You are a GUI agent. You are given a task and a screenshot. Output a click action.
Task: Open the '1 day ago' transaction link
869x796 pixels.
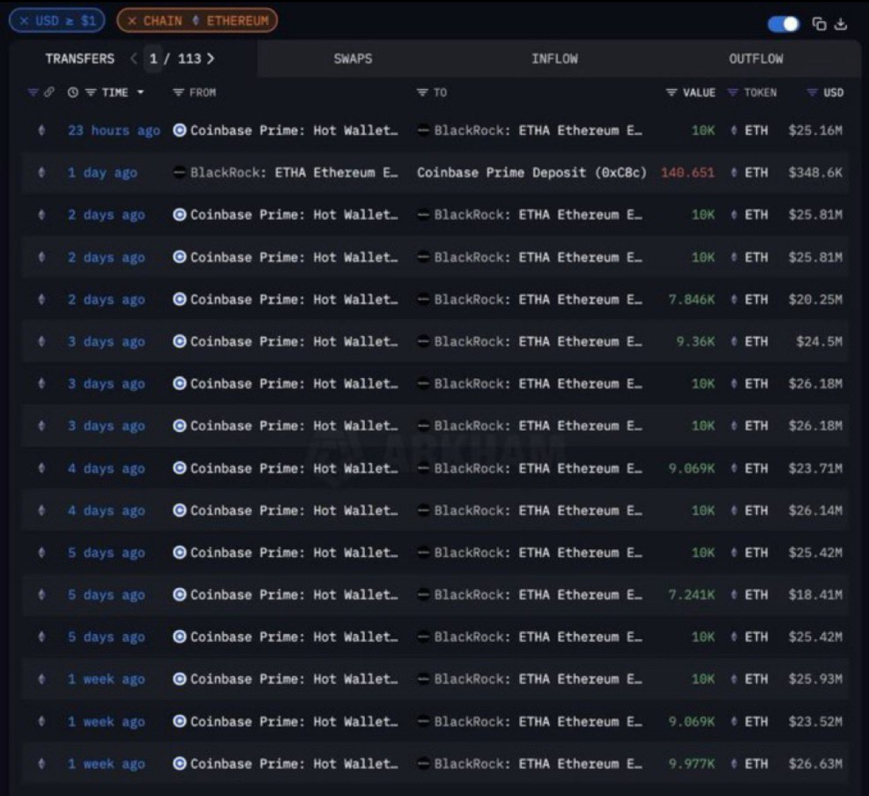[102, 172]
